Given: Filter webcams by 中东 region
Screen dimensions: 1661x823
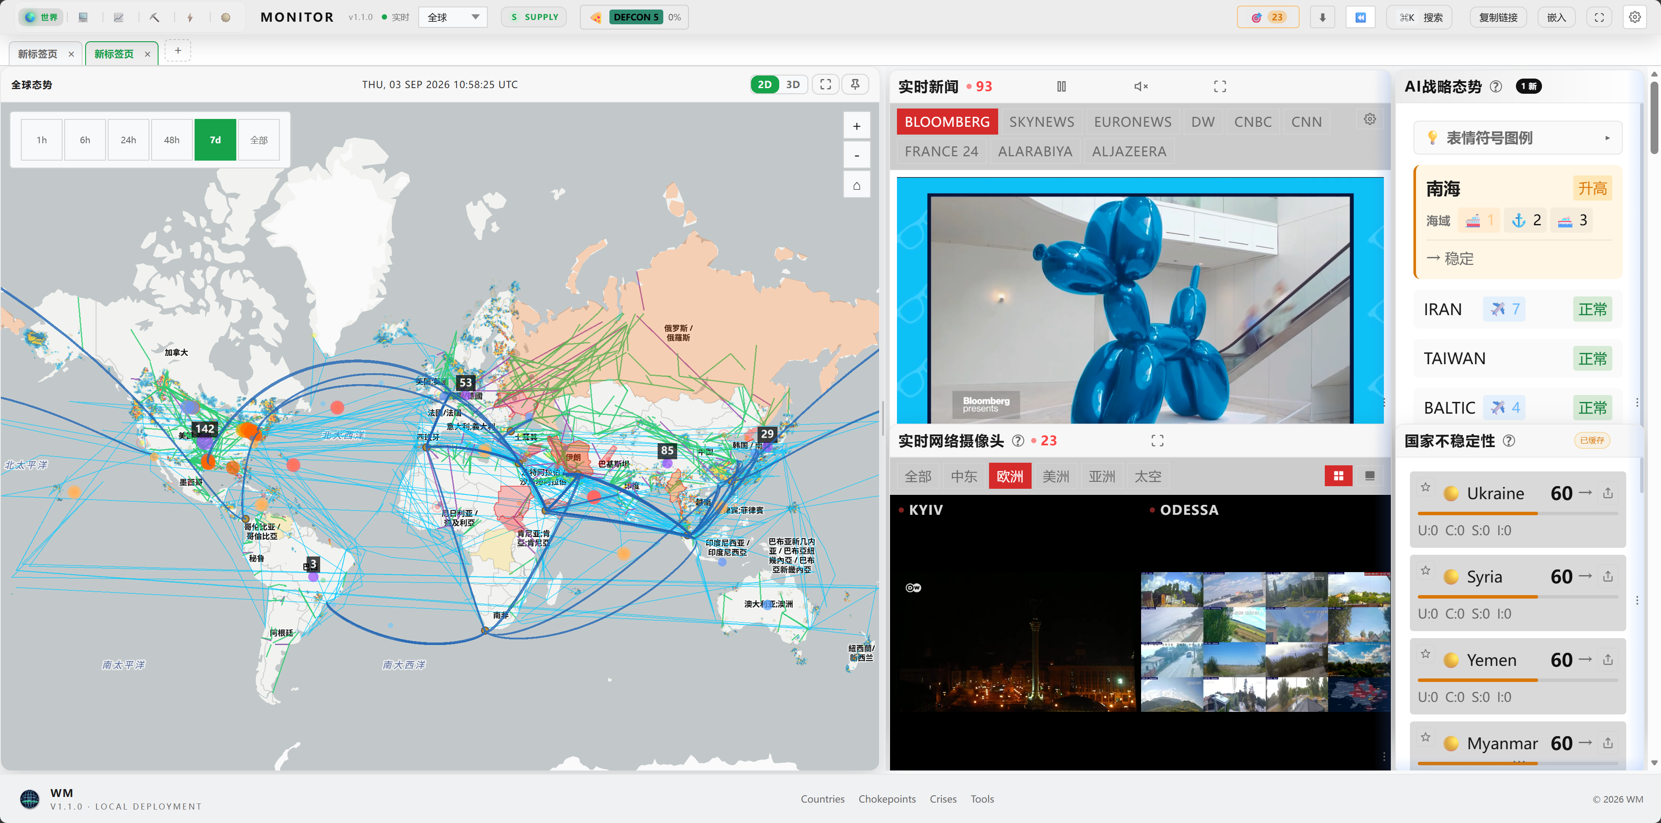Looking at the screenshot, I should [964, 476].
